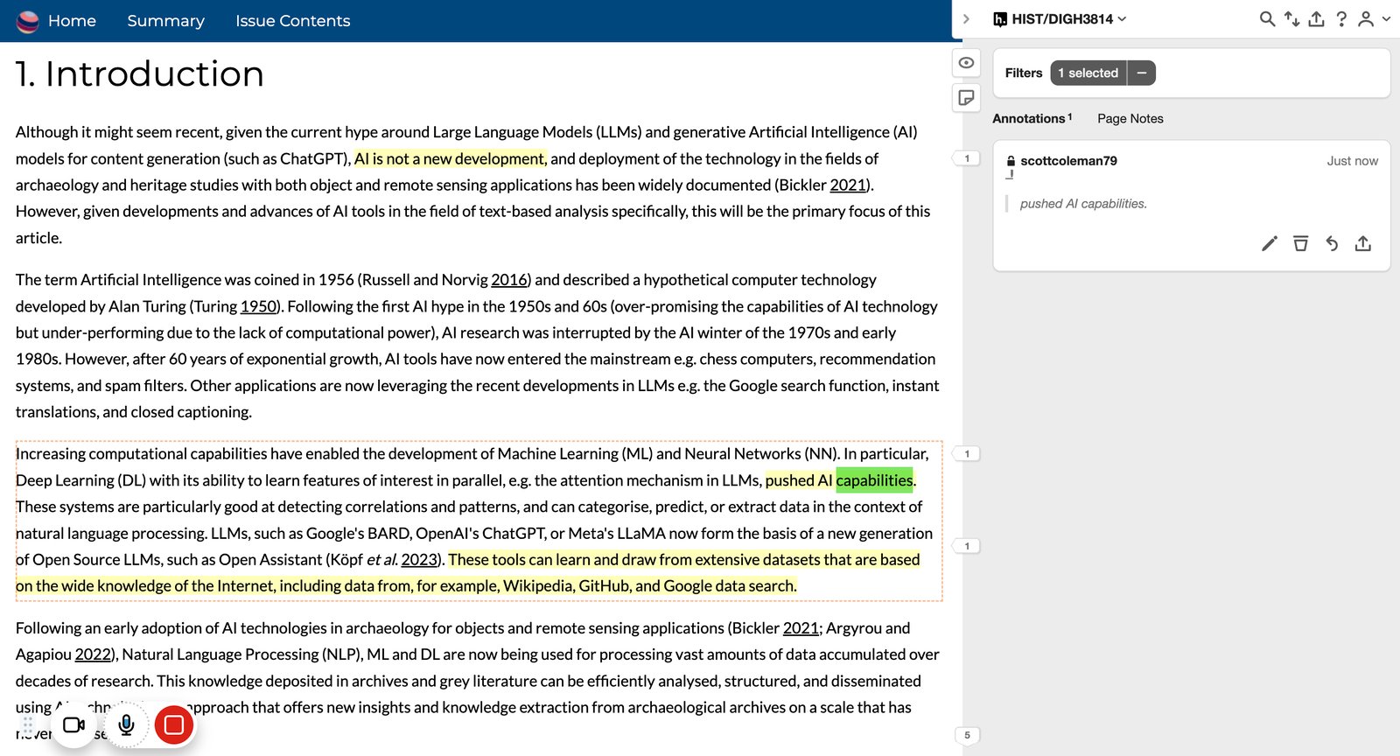
Task: Delete the annotation with the trash icon
Action: (x=1300, y=243)
